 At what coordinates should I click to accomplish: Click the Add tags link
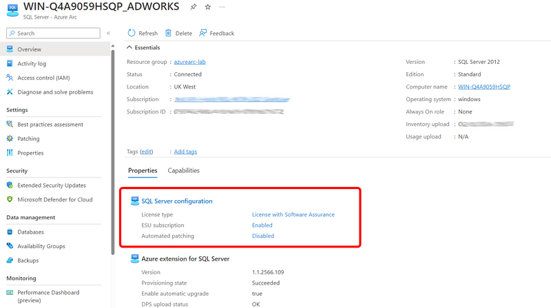(x=185, y=151)
